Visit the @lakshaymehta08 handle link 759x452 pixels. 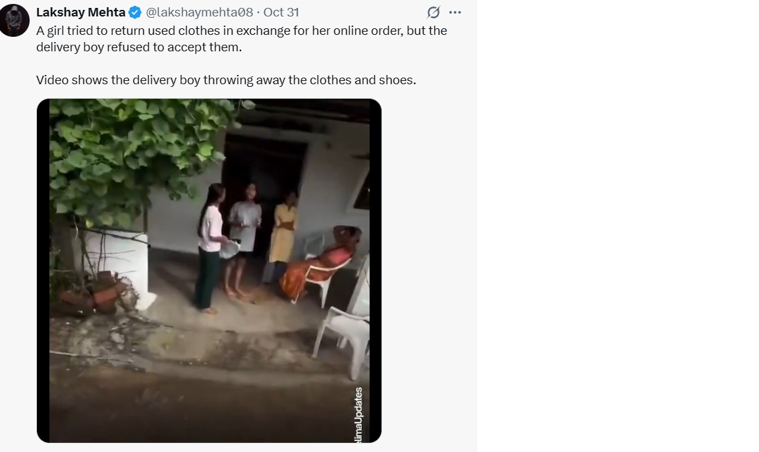pos(199,13)
